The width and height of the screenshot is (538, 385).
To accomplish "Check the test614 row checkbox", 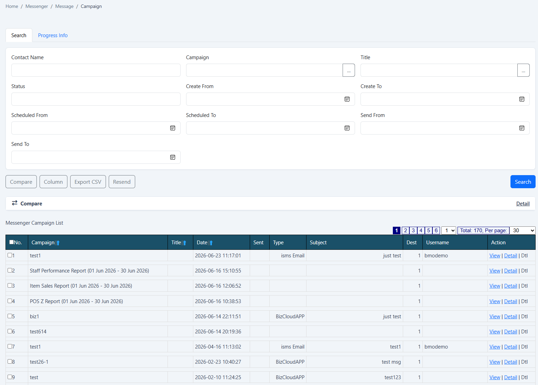I will (10, 331).
